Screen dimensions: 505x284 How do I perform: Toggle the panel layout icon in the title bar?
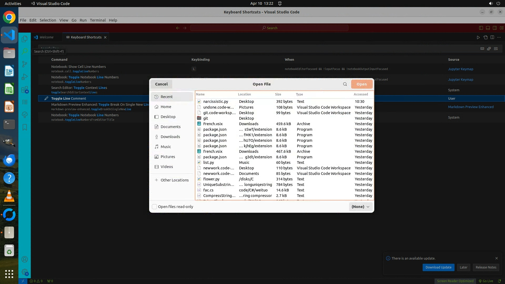click(x=488, y=28)
